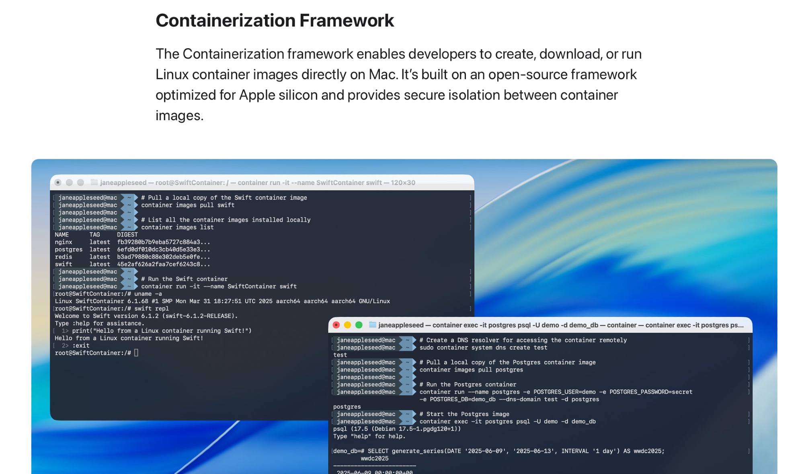804x474 pixels.
Task: Click the yellow minimize button on Postgres terminal
Action: (348, 325)
